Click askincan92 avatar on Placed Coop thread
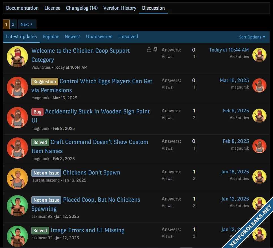The width and height of the screenshot is (273, 248). point(17,206)
